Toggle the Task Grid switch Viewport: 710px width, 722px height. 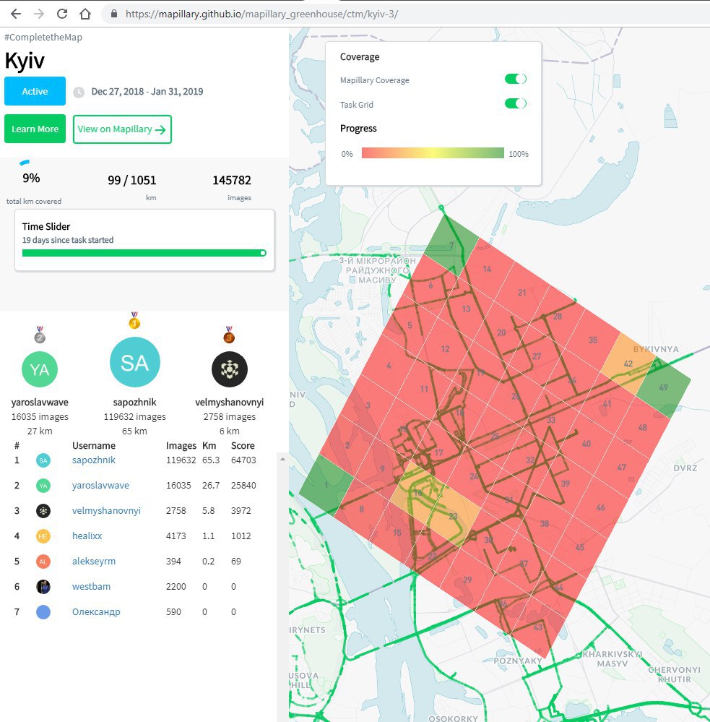click(x=516, y=103)
